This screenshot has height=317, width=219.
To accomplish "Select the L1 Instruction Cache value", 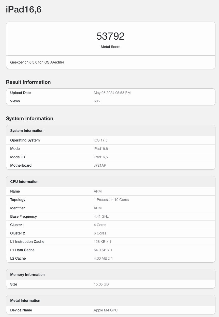I will pyautogui.click(x=103, y=242).
